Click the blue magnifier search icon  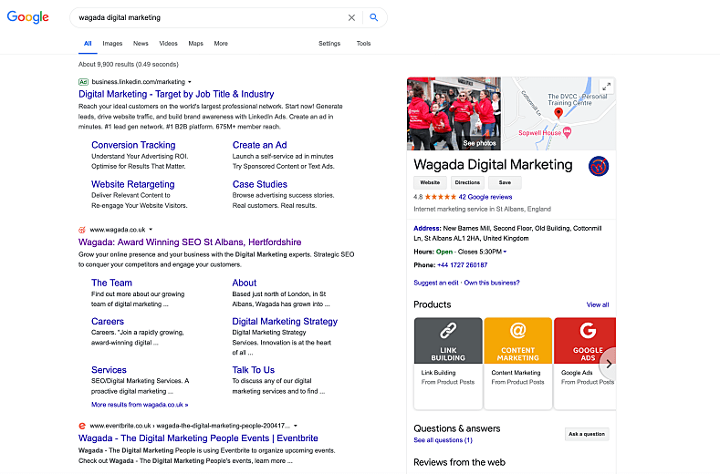374,17
